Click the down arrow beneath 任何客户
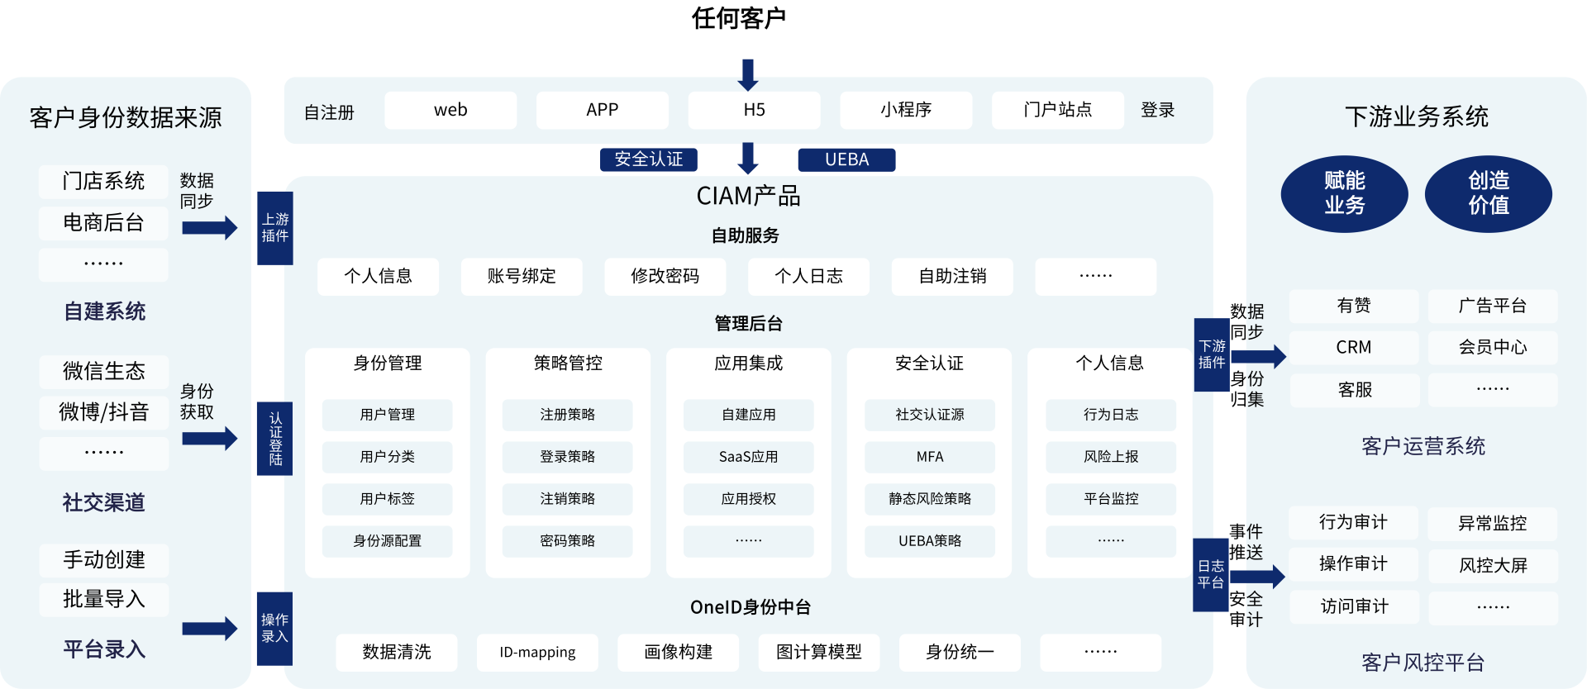 (748, 74)
